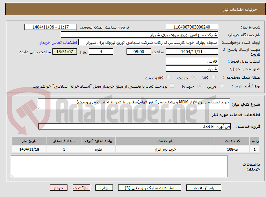Select the جزیی purchase type radio
The width and height of the screenshot is (266, 197).
(222, 86)
